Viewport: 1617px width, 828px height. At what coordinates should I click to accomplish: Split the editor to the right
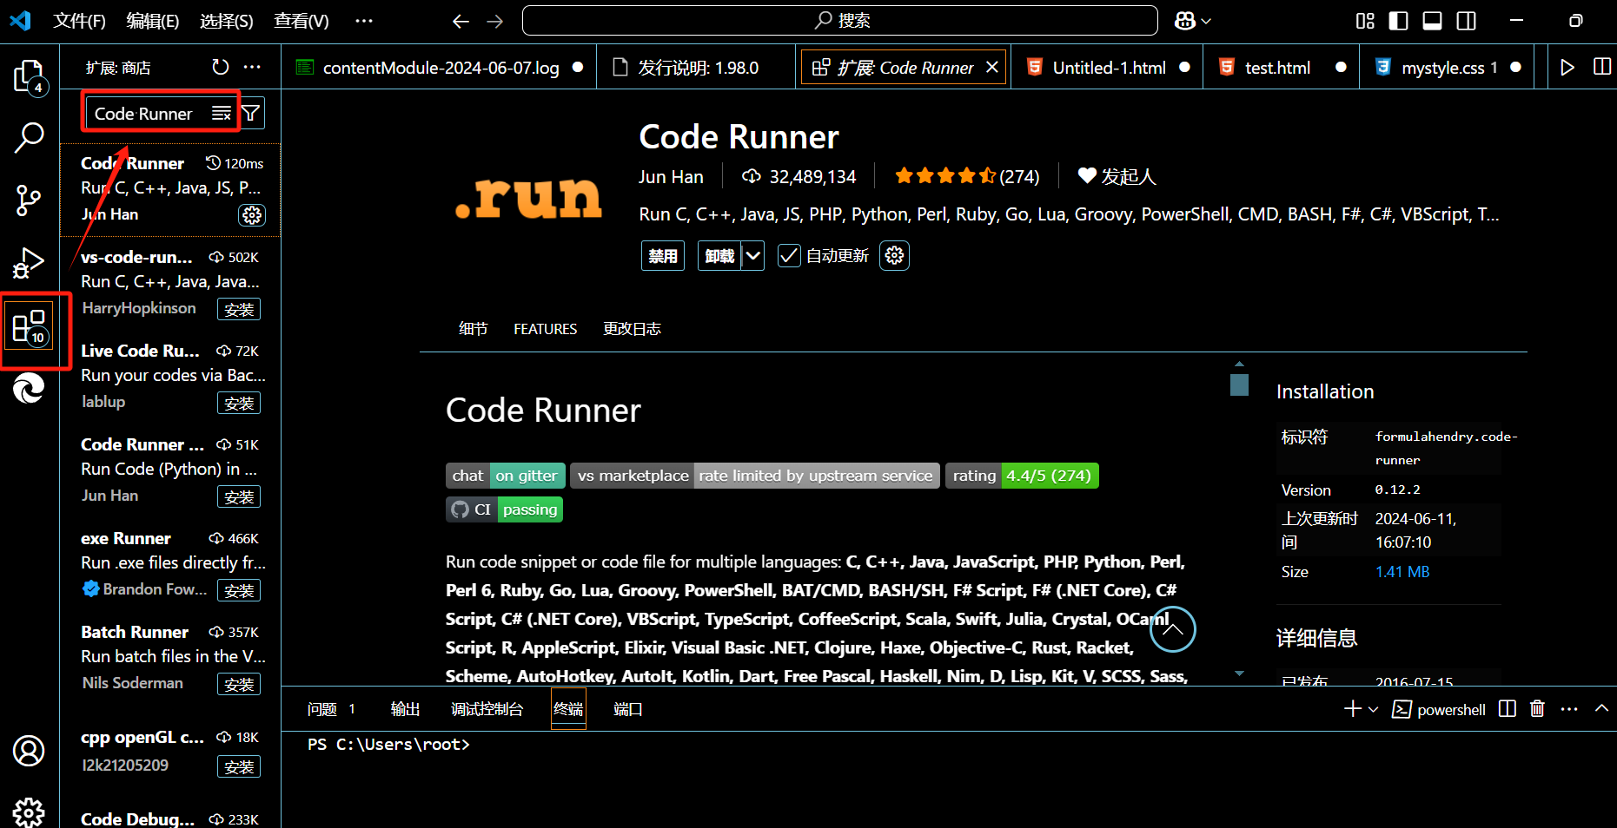pyautogui.click(x=1602, y=67)
